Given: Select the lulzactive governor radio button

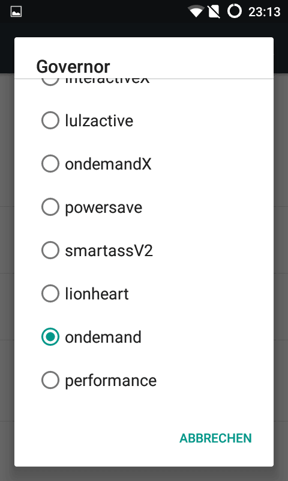Looking at the screenshot, I should pos(50,120).
